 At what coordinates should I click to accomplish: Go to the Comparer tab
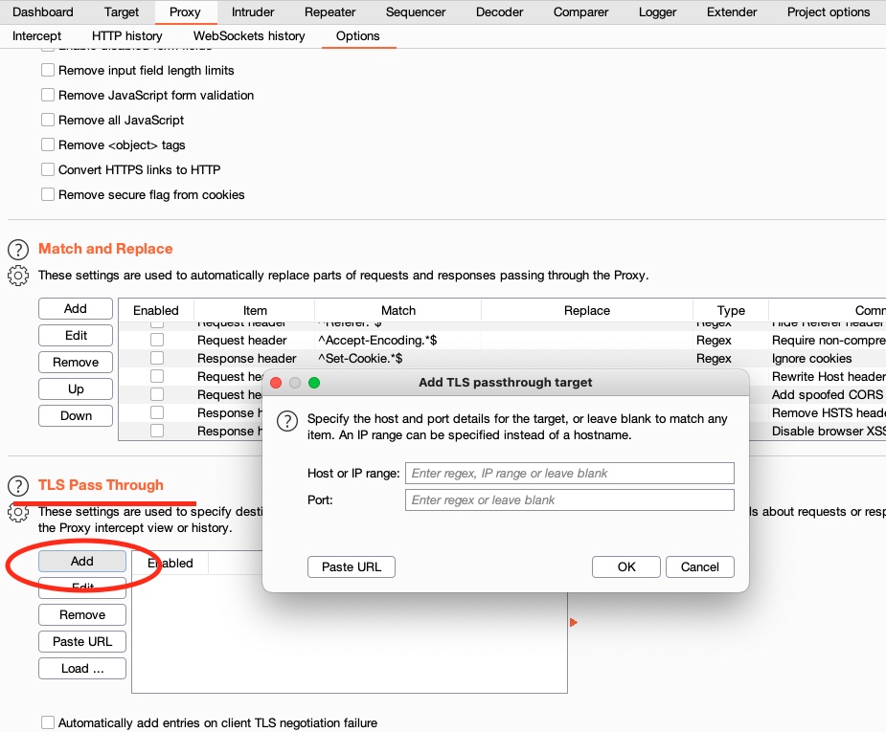click(580, 11)
